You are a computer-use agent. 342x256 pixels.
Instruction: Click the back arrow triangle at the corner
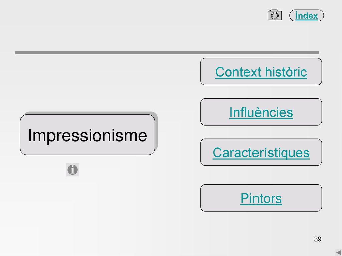point(339,253)
